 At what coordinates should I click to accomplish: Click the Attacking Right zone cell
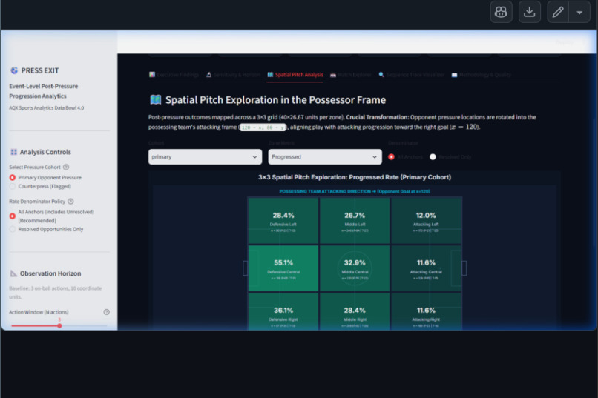426,311
